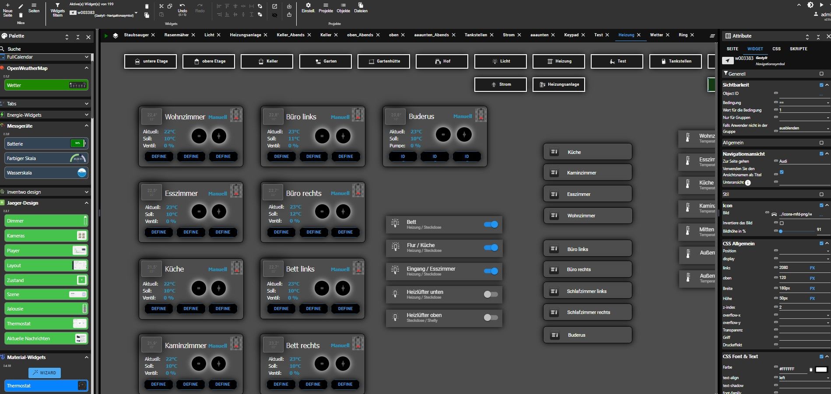Delete the page using the trash icon under the pencil

21,15
